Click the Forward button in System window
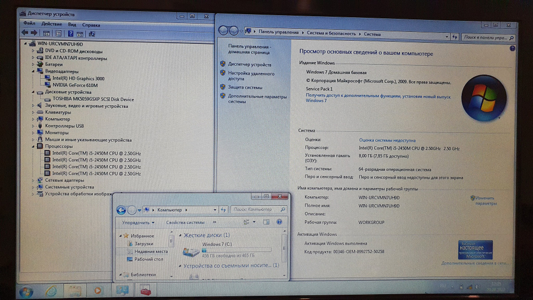 click(x=233, y=31)
